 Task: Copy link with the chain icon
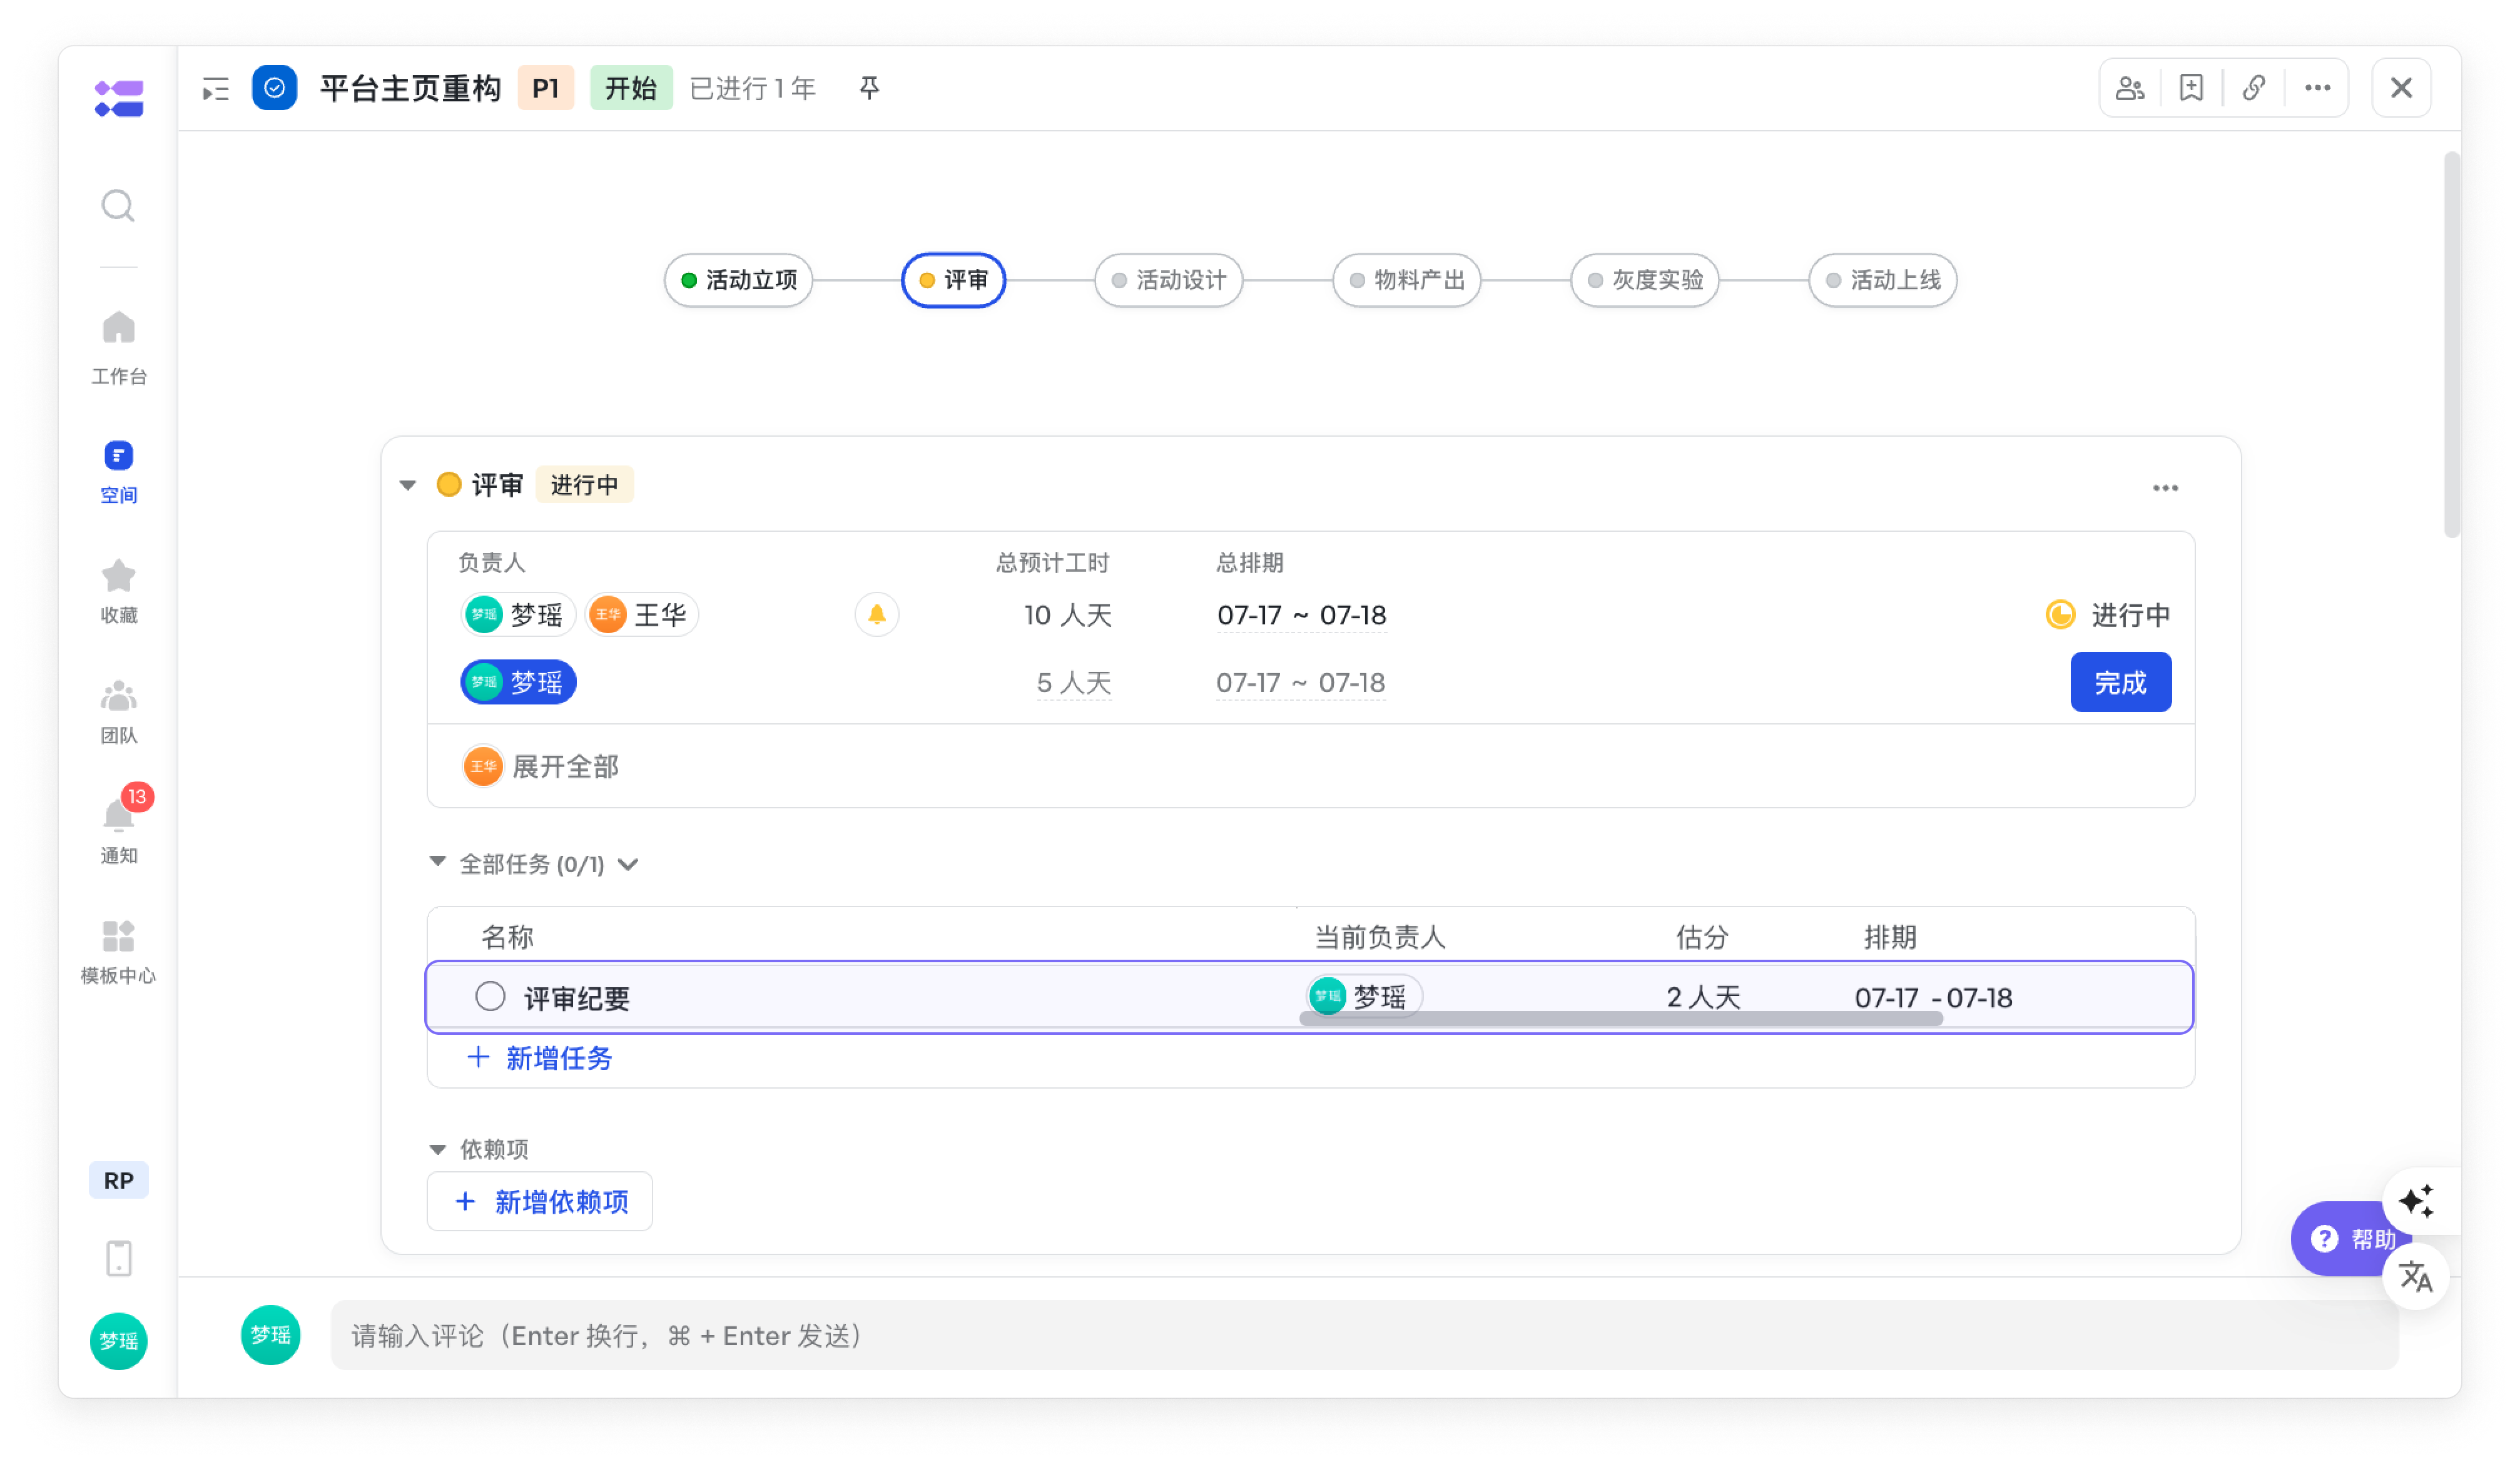coord(2254,89)
